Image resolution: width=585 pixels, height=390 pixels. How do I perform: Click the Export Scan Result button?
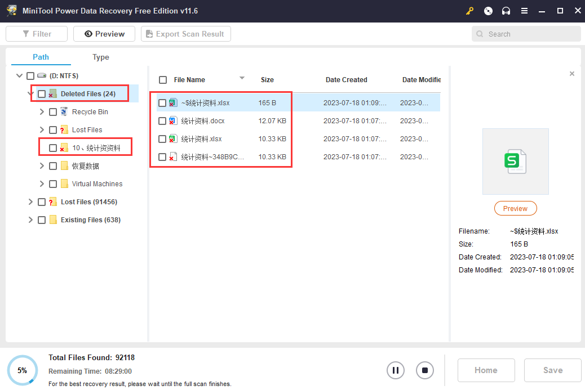(186, 34)
